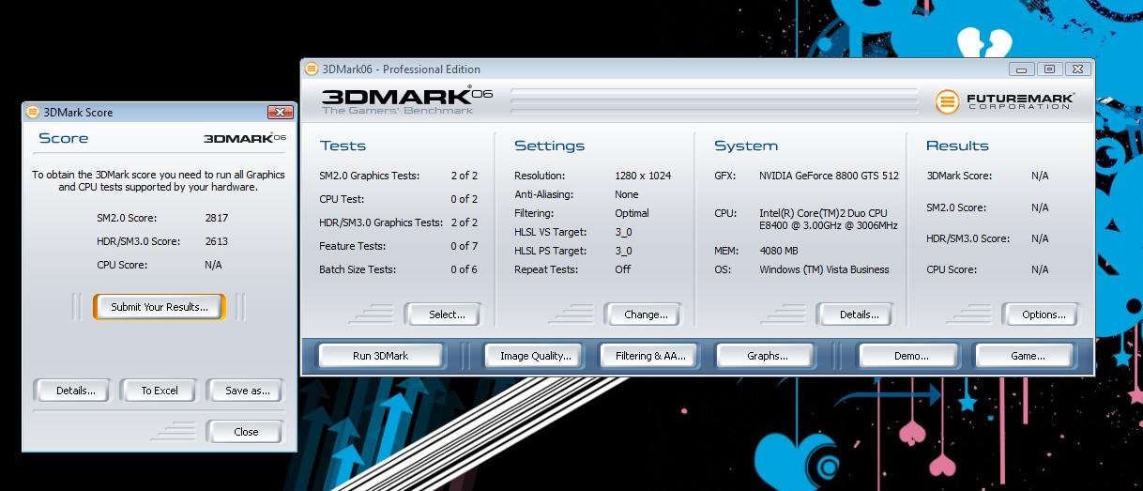
Task: Click the 3DMARK06 logo in Score window
Action: tap(245, 138)
